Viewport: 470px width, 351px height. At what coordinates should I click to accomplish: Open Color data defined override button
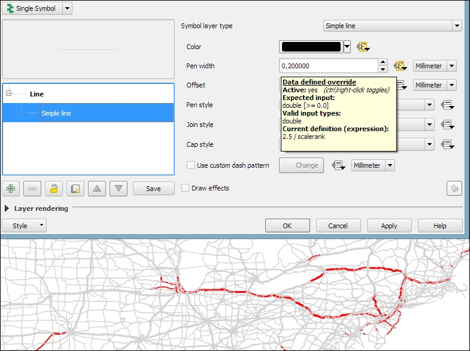pos(363,47)
